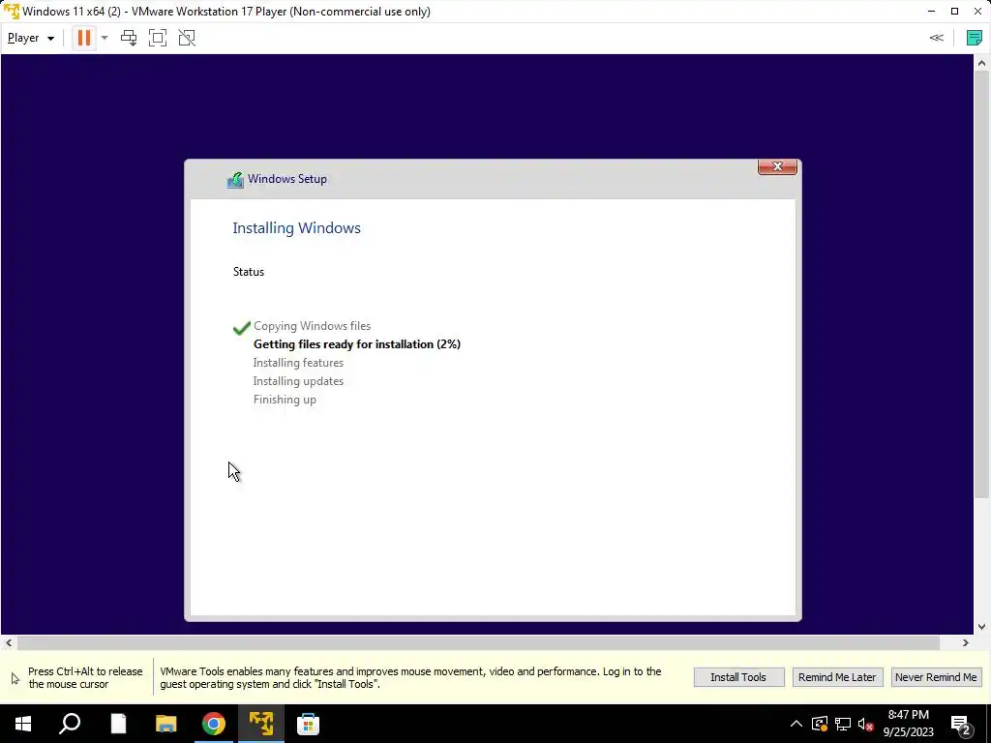
Task: Launch Google Chrome from taskbar
Action: pos(214,724)
